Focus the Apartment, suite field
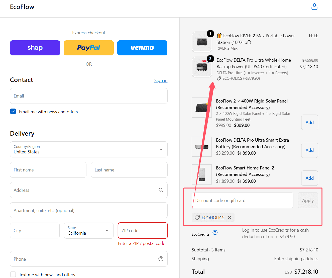The width and height of the screenshot is (332, 278). [89, 210]
